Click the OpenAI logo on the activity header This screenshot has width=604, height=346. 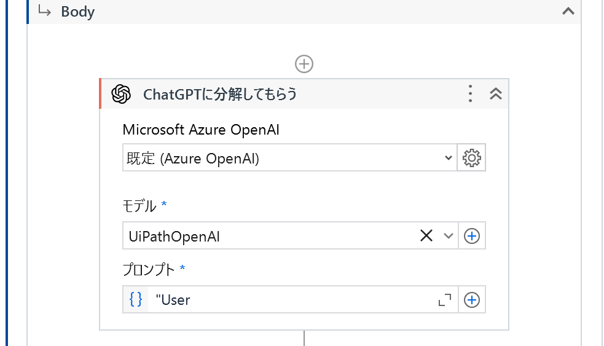pos(121,94)
